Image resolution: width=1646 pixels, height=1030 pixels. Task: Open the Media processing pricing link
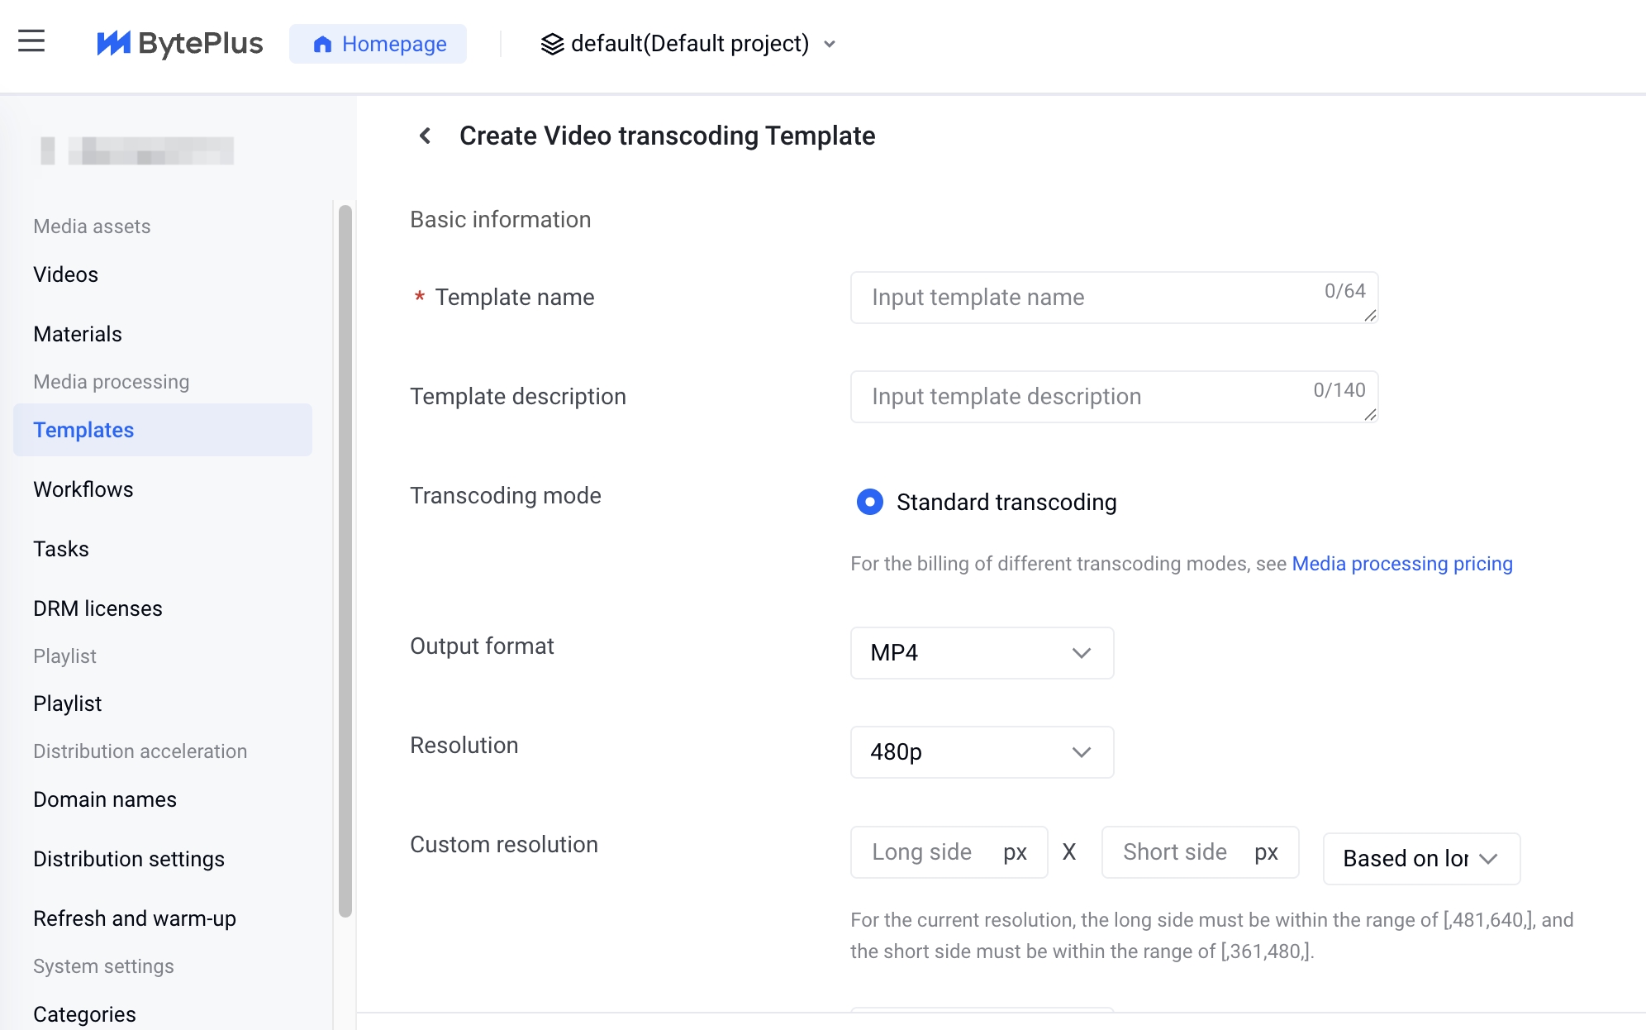coord(1401,564)
